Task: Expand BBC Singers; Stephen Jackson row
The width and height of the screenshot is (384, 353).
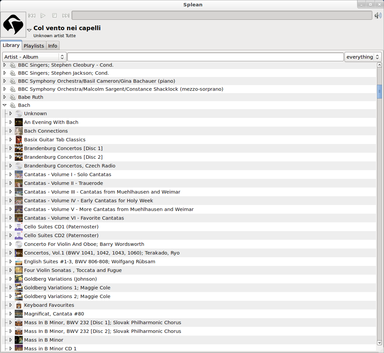Action: (x=5, y=73)
